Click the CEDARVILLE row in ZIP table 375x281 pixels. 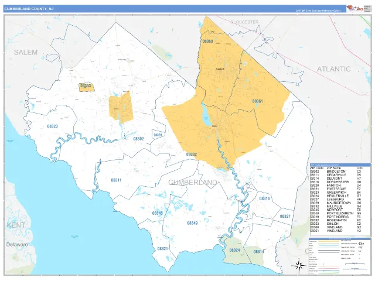(336, 175)
